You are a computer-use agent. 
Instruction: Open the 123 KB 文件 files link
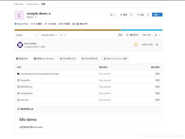click(80, 24)
